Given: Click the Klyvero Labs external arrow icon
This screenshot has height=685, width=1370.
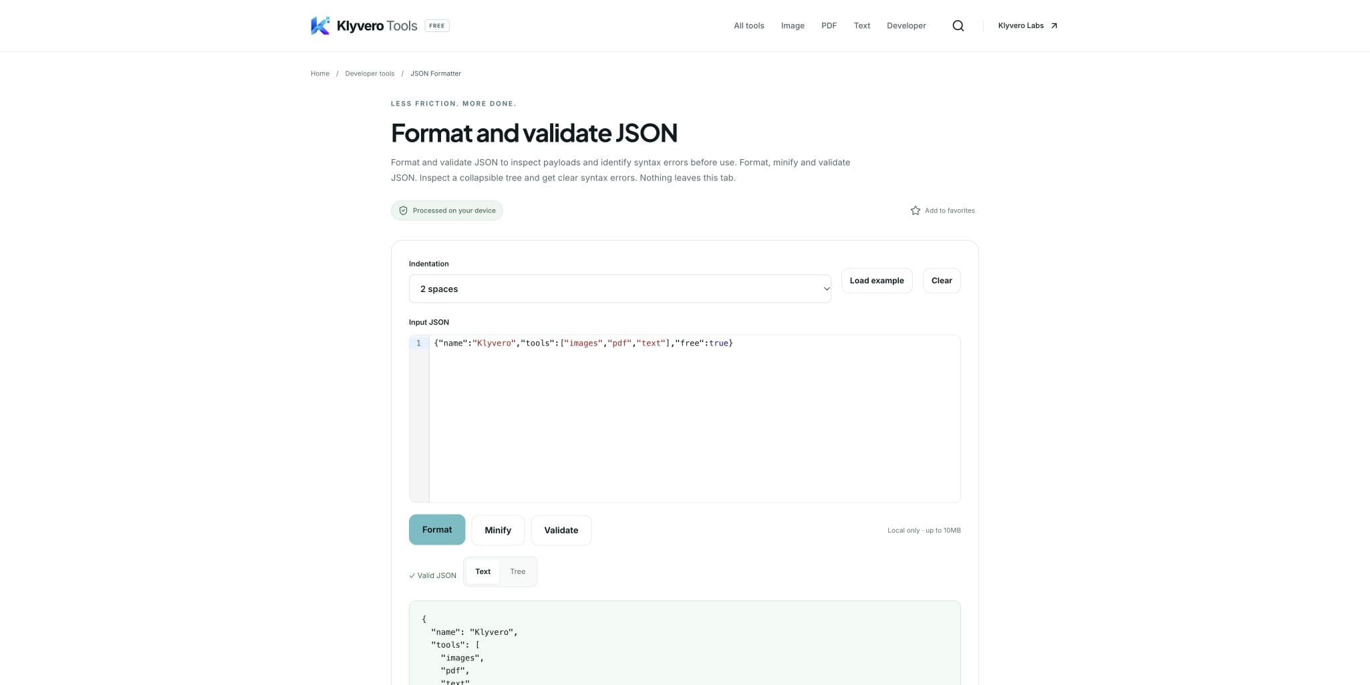Looking at the screenshot, I should coord(1054,25).
